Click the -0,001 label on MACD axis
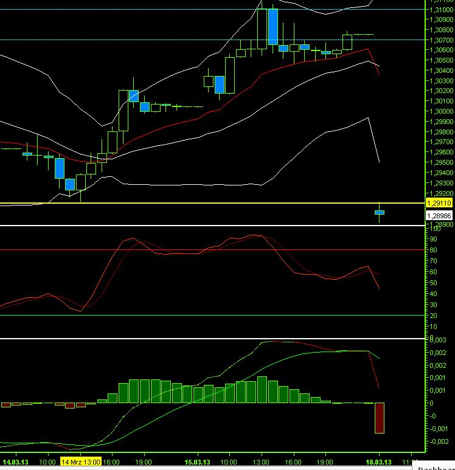Viewport: 455px width, 470px height. tap(439, 429)
